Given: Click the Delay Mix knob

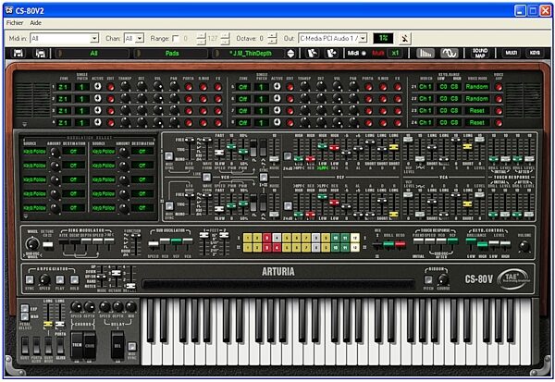Looking at the screenshot, I should [131, 306].
